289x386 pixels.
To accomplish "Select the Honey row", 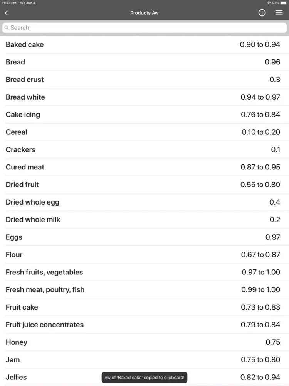I will point(144,342).
